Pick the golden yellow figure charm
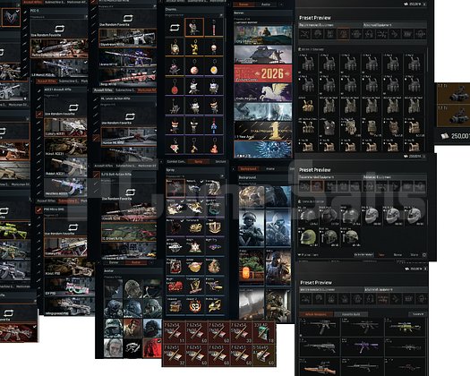 coord(194,47)
